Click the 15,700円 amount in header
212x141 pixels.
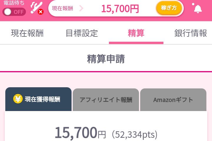pyautogui.click(x=120, y=9)
